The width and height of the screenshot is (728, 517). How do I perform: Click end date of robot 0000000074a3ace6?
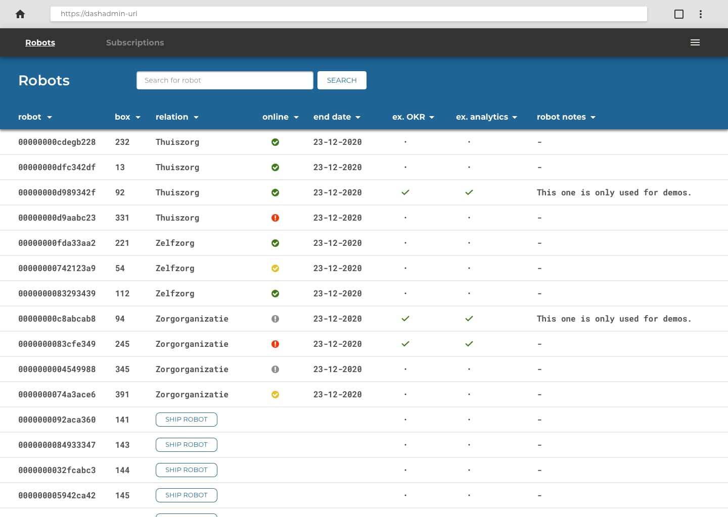click(338, 394)
